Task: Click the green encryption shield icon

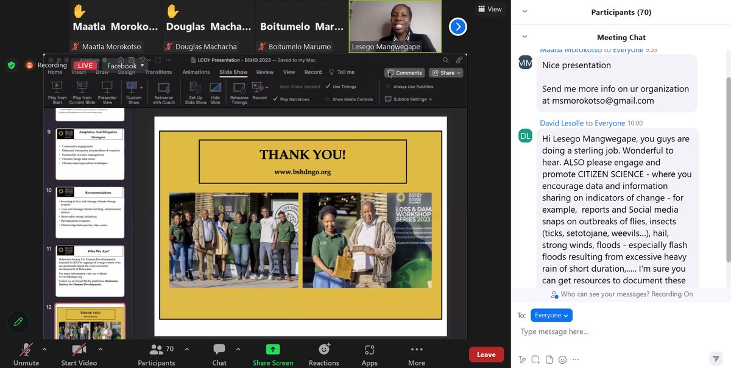Action: pos(12,65)
